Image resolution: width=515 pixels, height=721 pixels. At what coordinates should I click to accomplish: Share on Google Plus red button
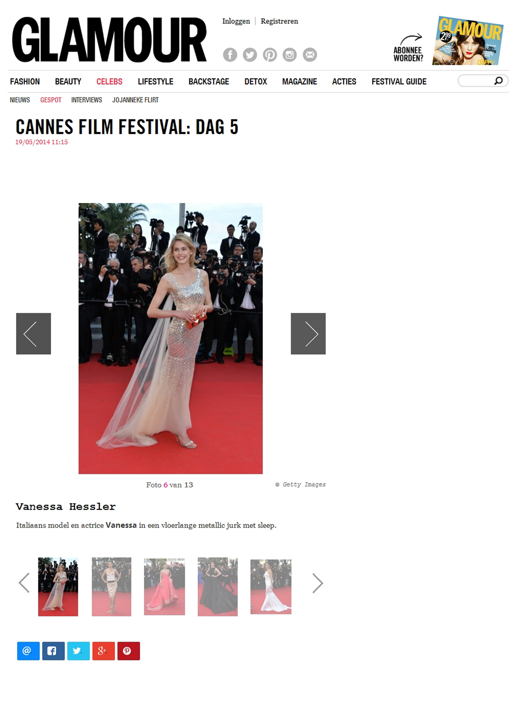[103, 651]
